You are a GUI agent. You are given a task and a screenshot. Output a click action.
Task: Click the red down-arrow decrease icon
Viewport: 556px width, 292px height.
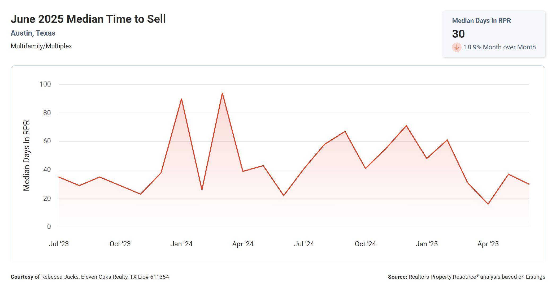[x=457, y=47]
